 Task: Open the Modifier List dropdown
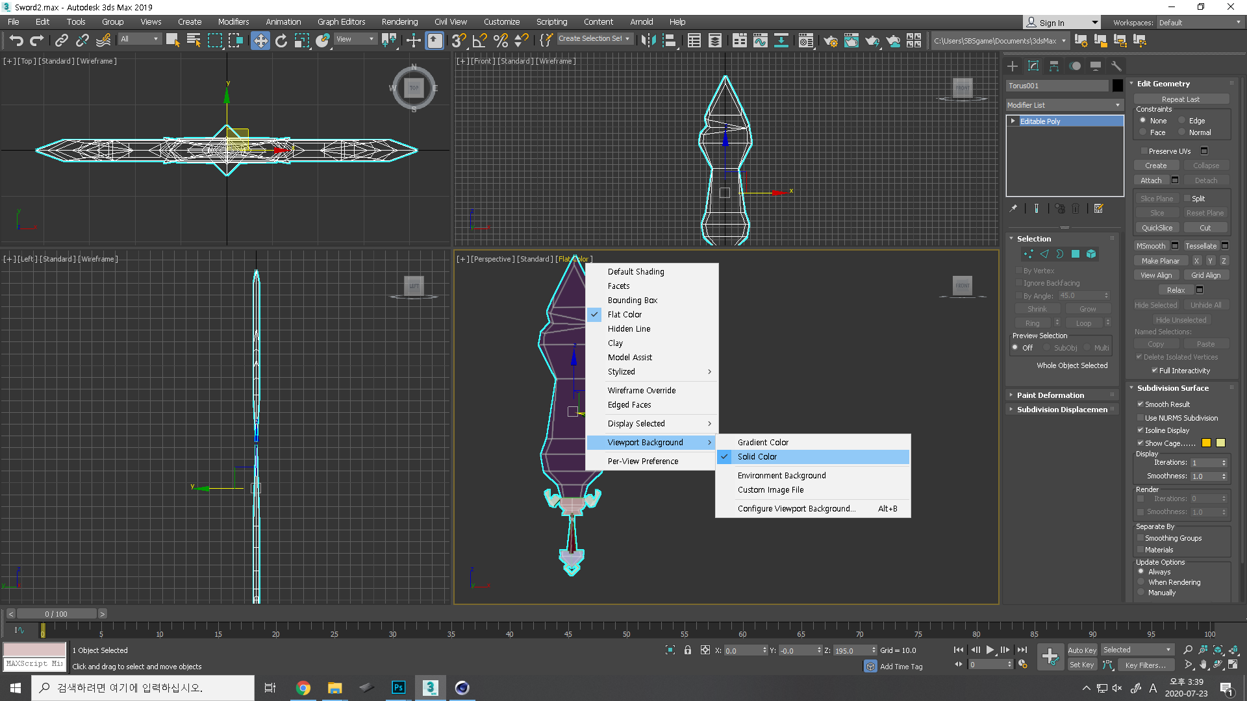[1064, 105]
